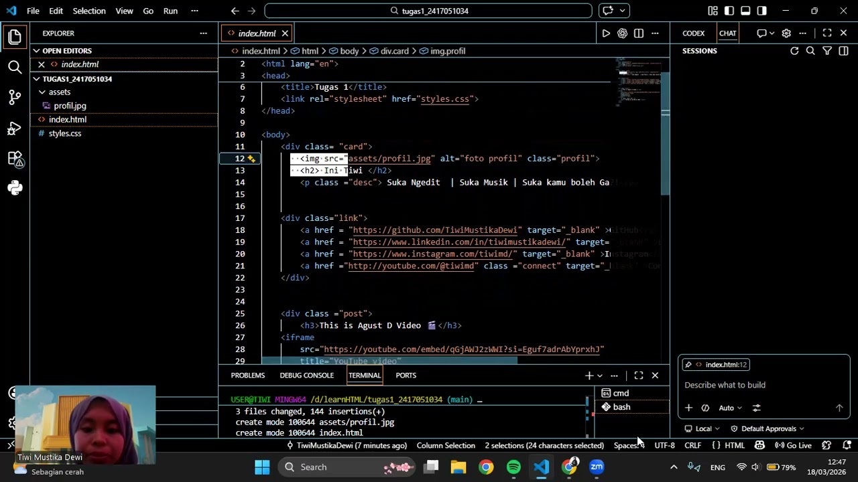Split the editor to the right
Viewport: 858px width, 482px height.
pyautogui.click(x=639, y=33)
